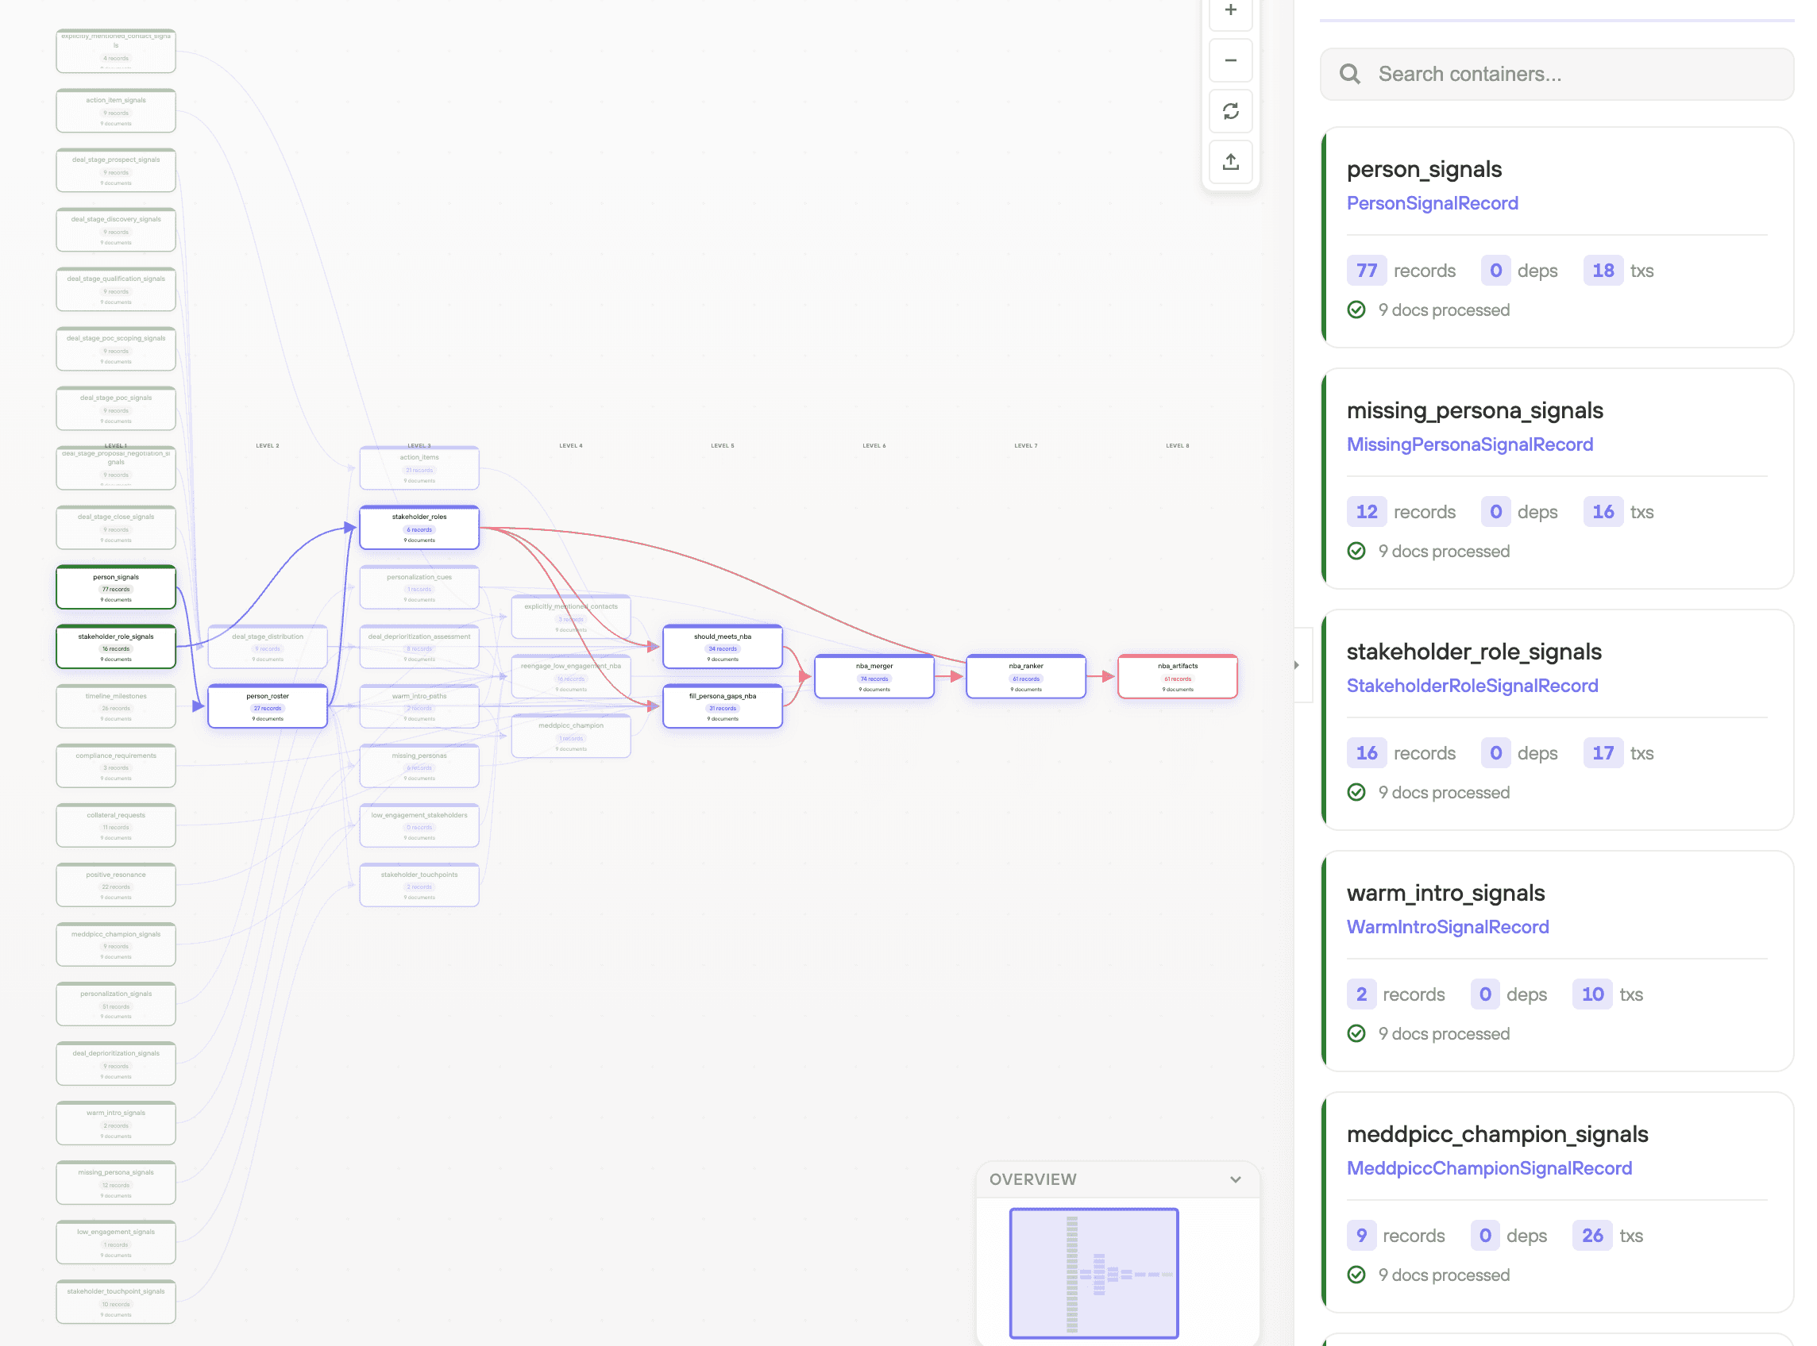Click warm_intro_signals docs processed check icon
The image size is (1817, 1346).
point(1356,1033)
